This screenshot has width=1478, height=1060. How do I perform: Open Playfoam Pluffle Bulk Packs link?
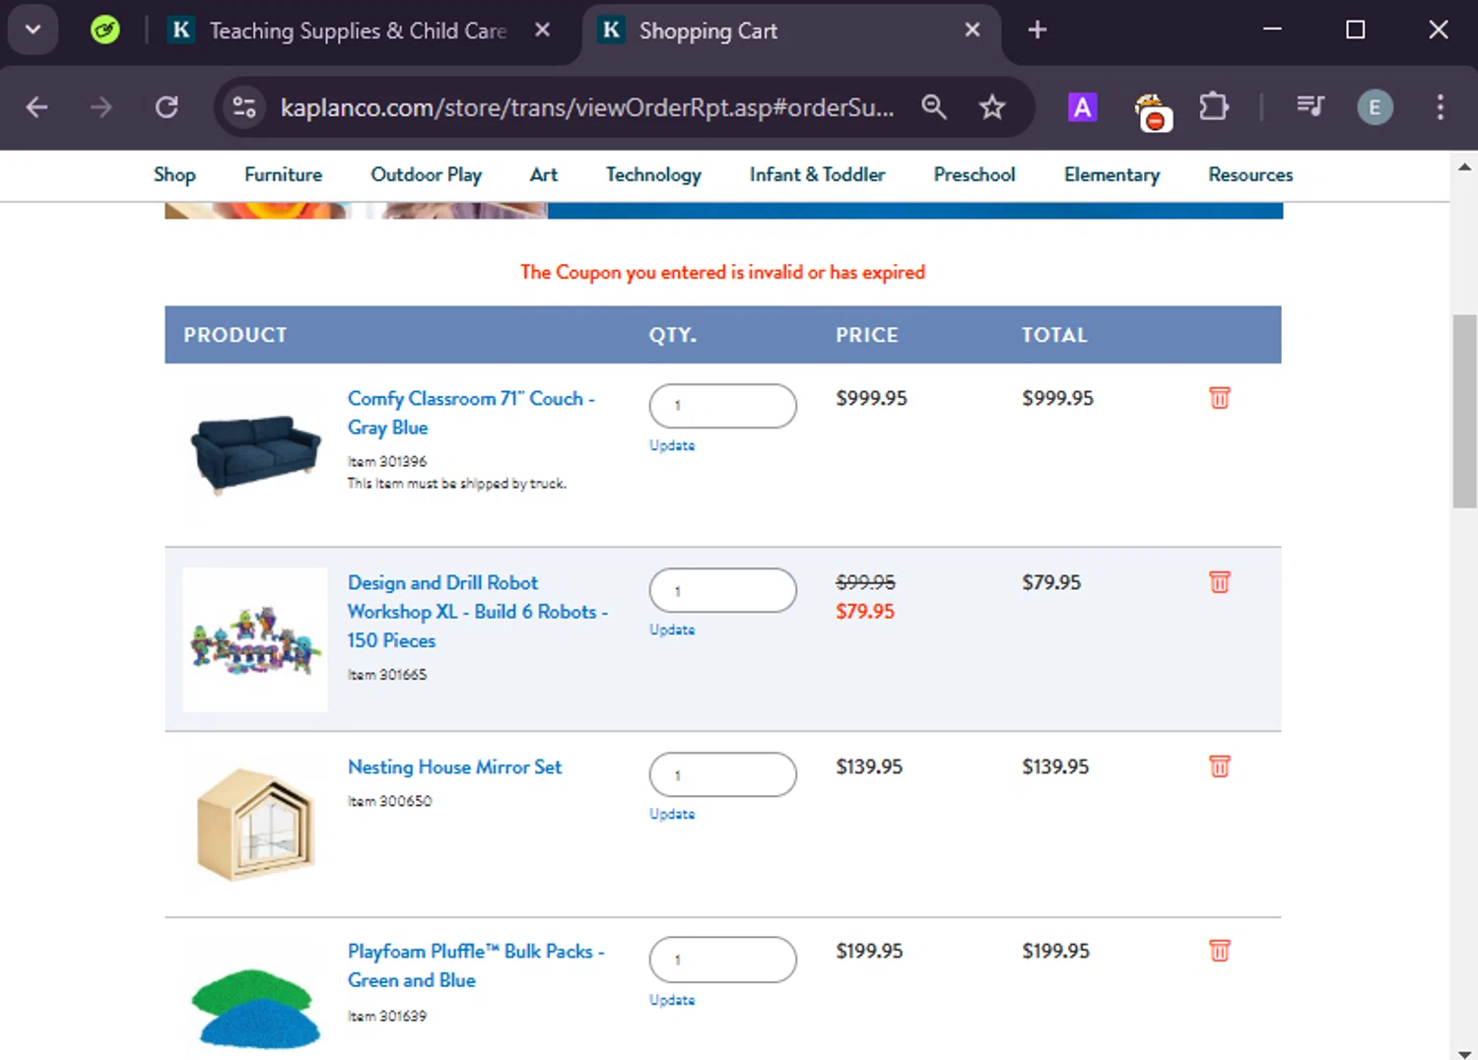click(476, 965)
